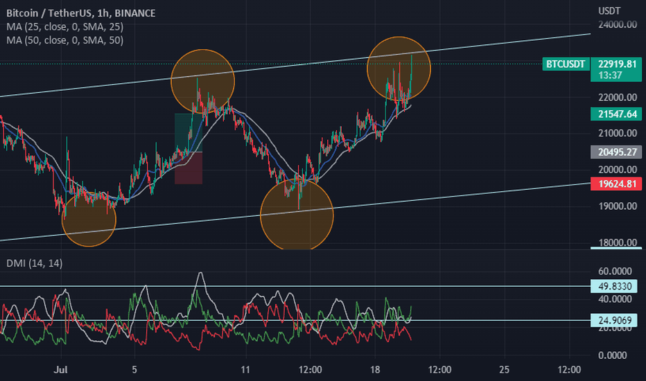This screenshot has width=646, height=381.
Task: Click the Jul label on time axis
Action: (60, 370)
